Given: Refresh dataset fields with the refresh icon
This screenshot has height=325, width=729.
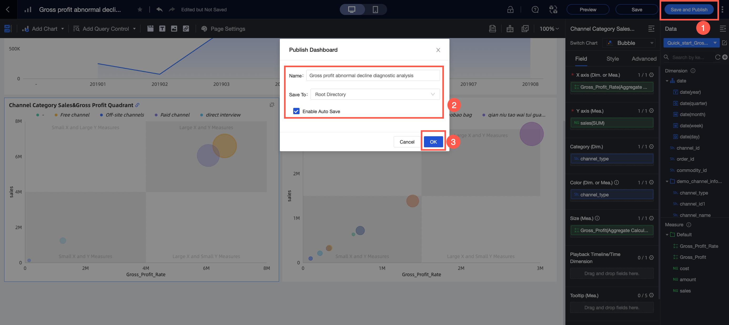Looking at the screenshot, I should click(718, 57).
